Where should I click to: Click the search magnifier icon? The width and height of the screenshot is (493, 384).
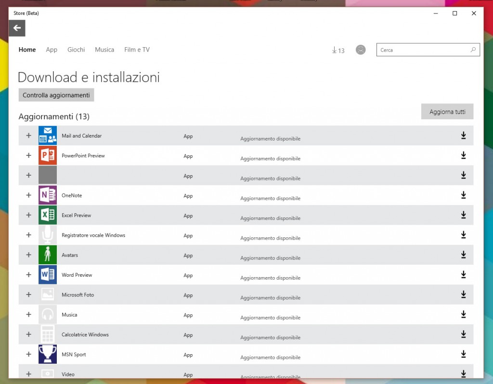point(473,50)
